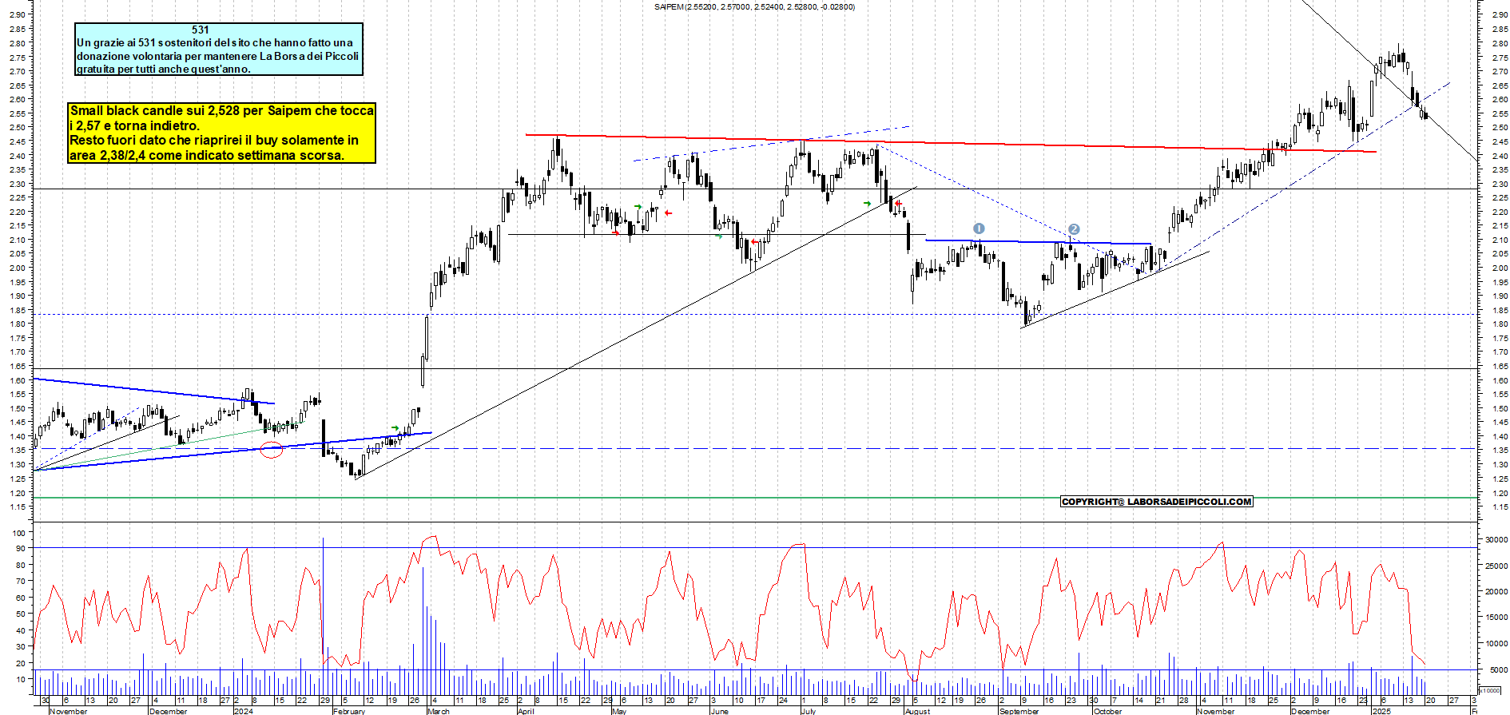Click the 90 level on the oscillator scale
1510x715 pixels.
click(x=21, y=549)
